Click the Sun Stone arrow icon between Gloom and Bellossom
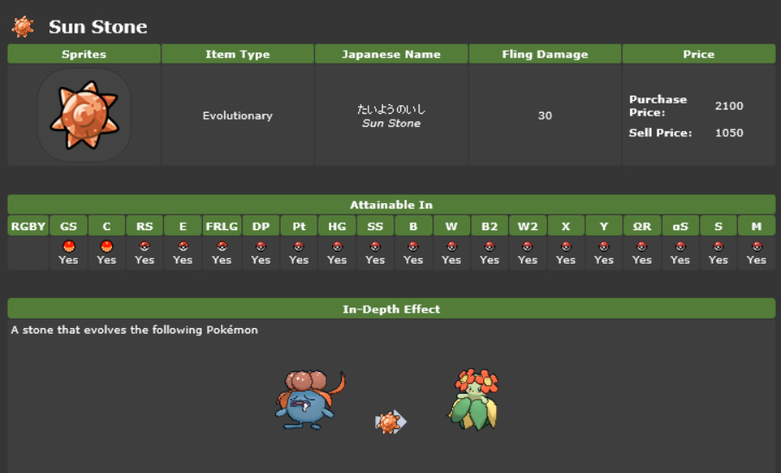The width and height of the screenshot is (781, 473). click(390, 422)
